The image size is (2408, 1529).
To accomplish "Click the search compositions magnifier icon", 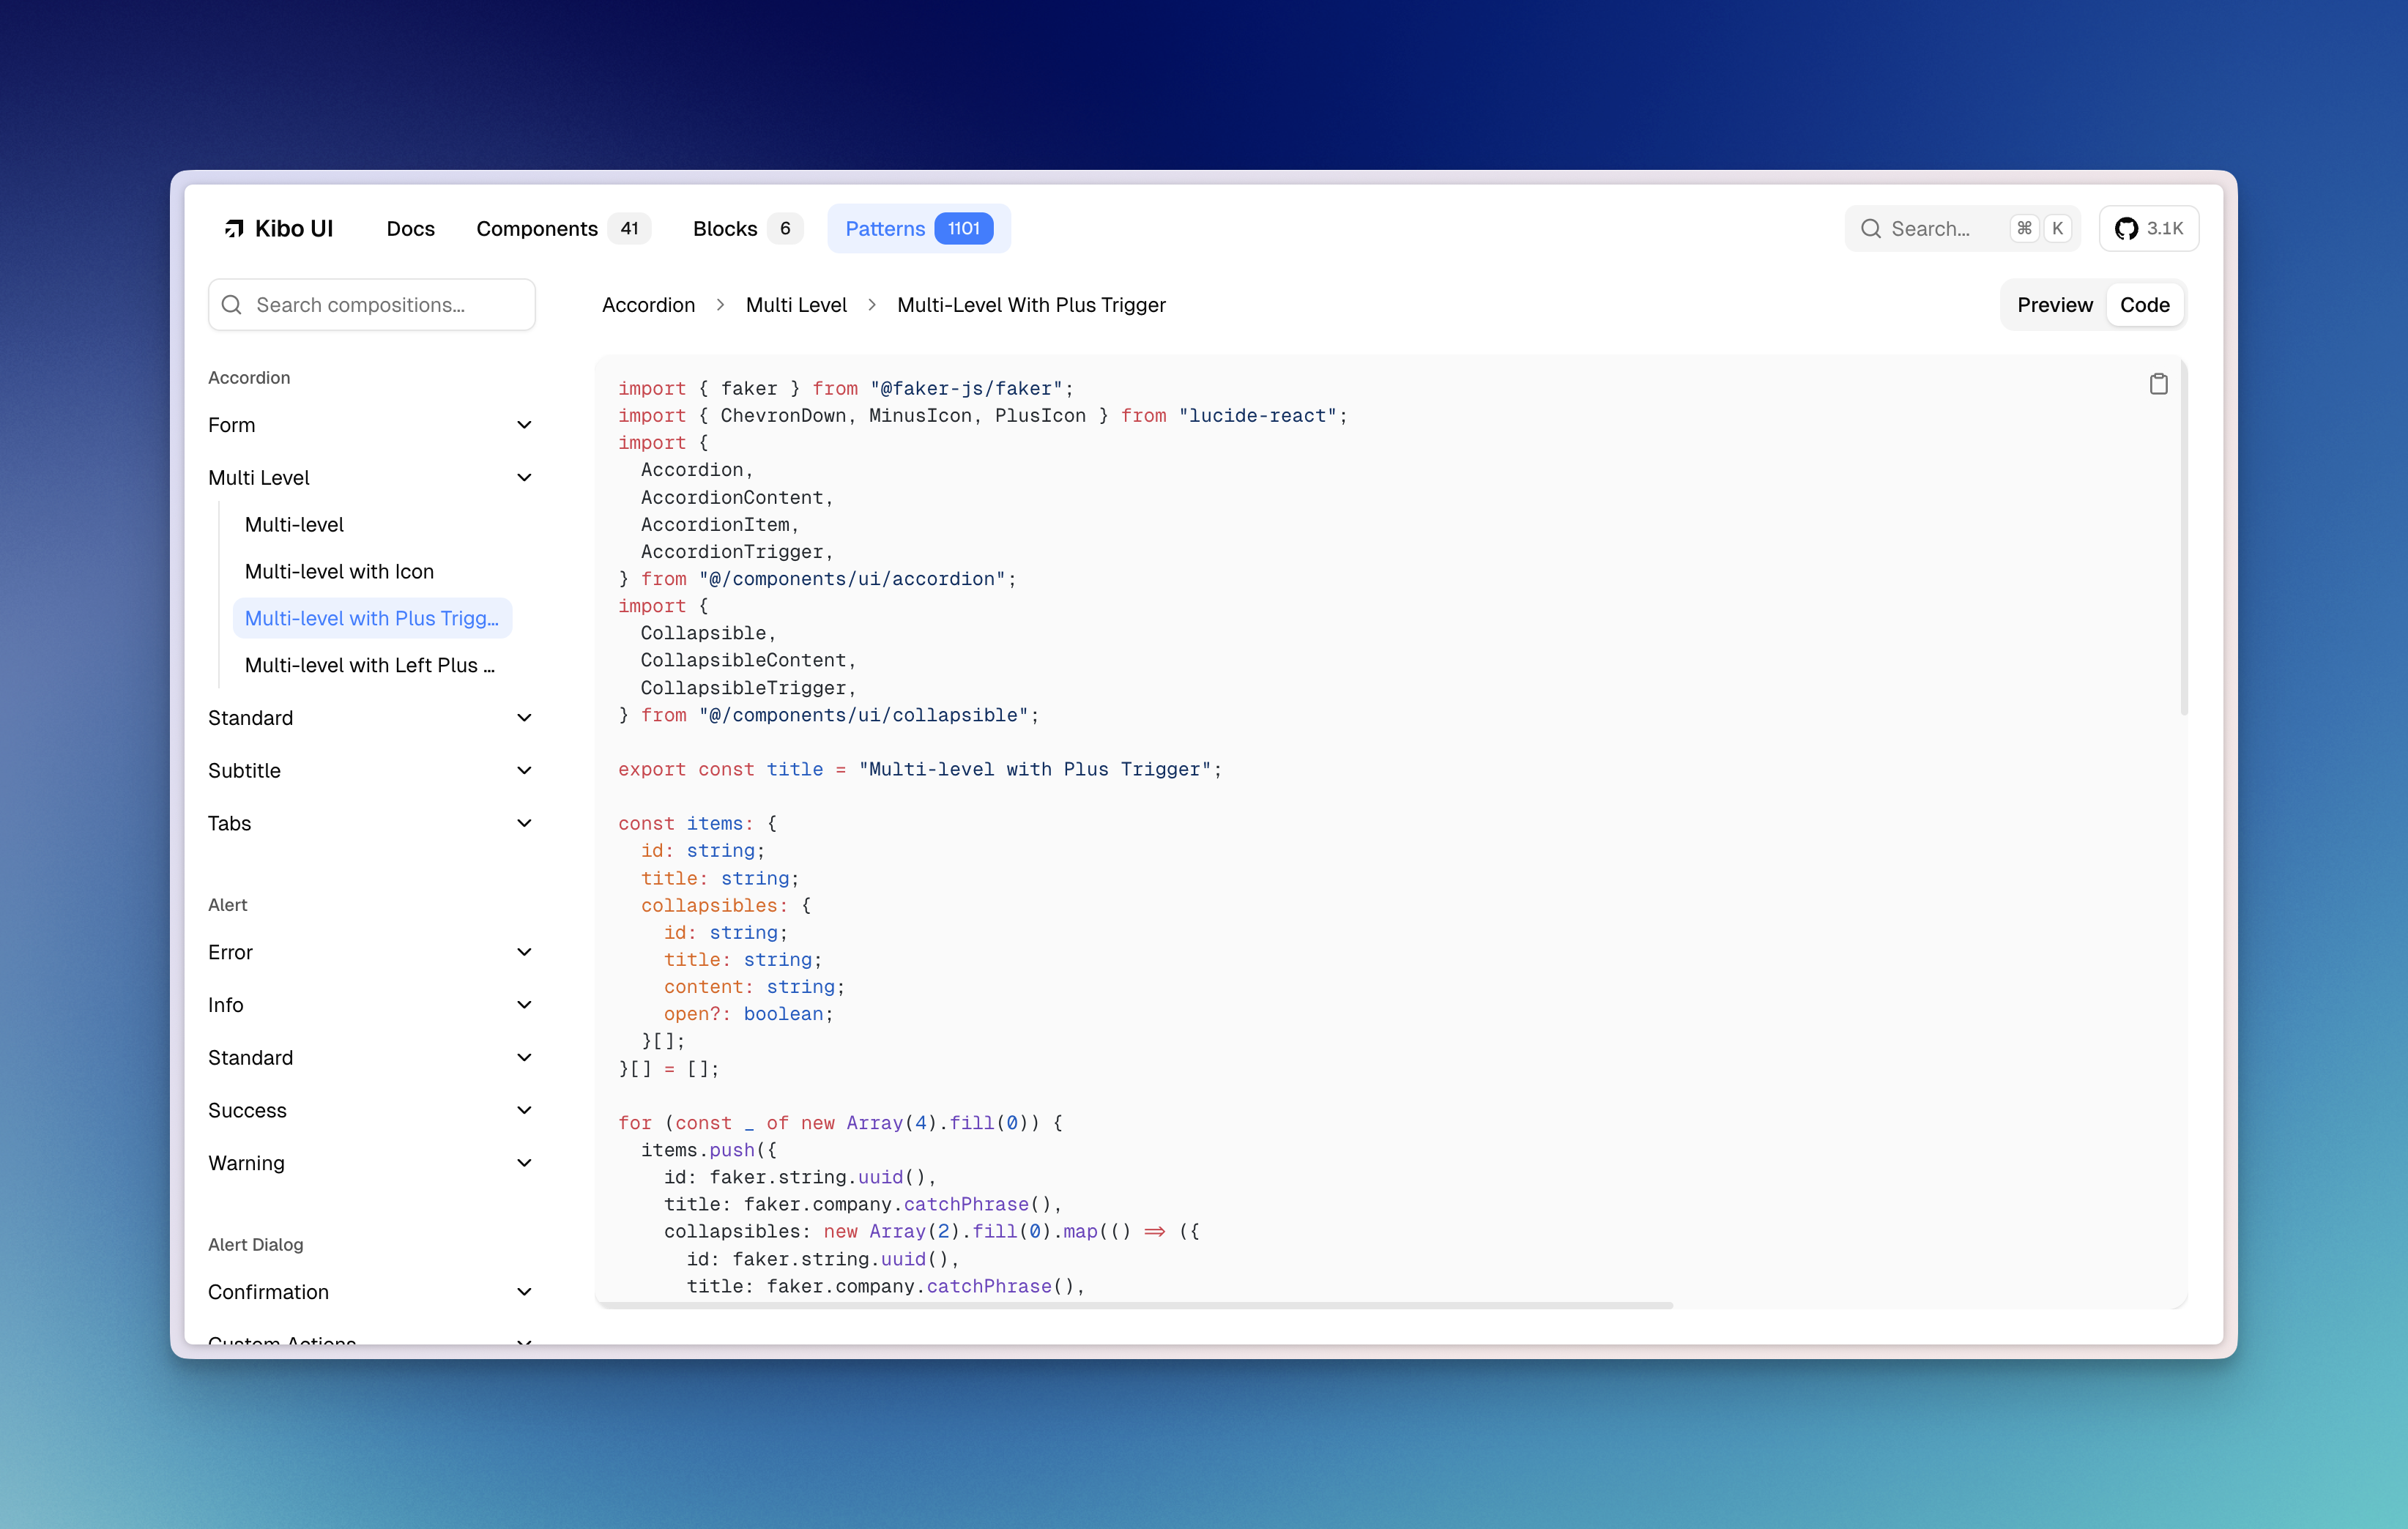I will [232, 305].
